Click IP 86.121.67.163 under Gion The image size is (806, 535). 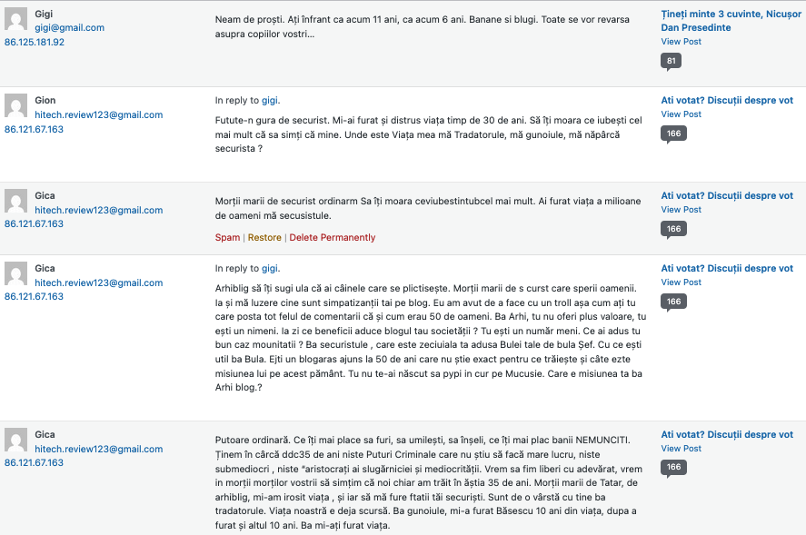tap(34, 130)
